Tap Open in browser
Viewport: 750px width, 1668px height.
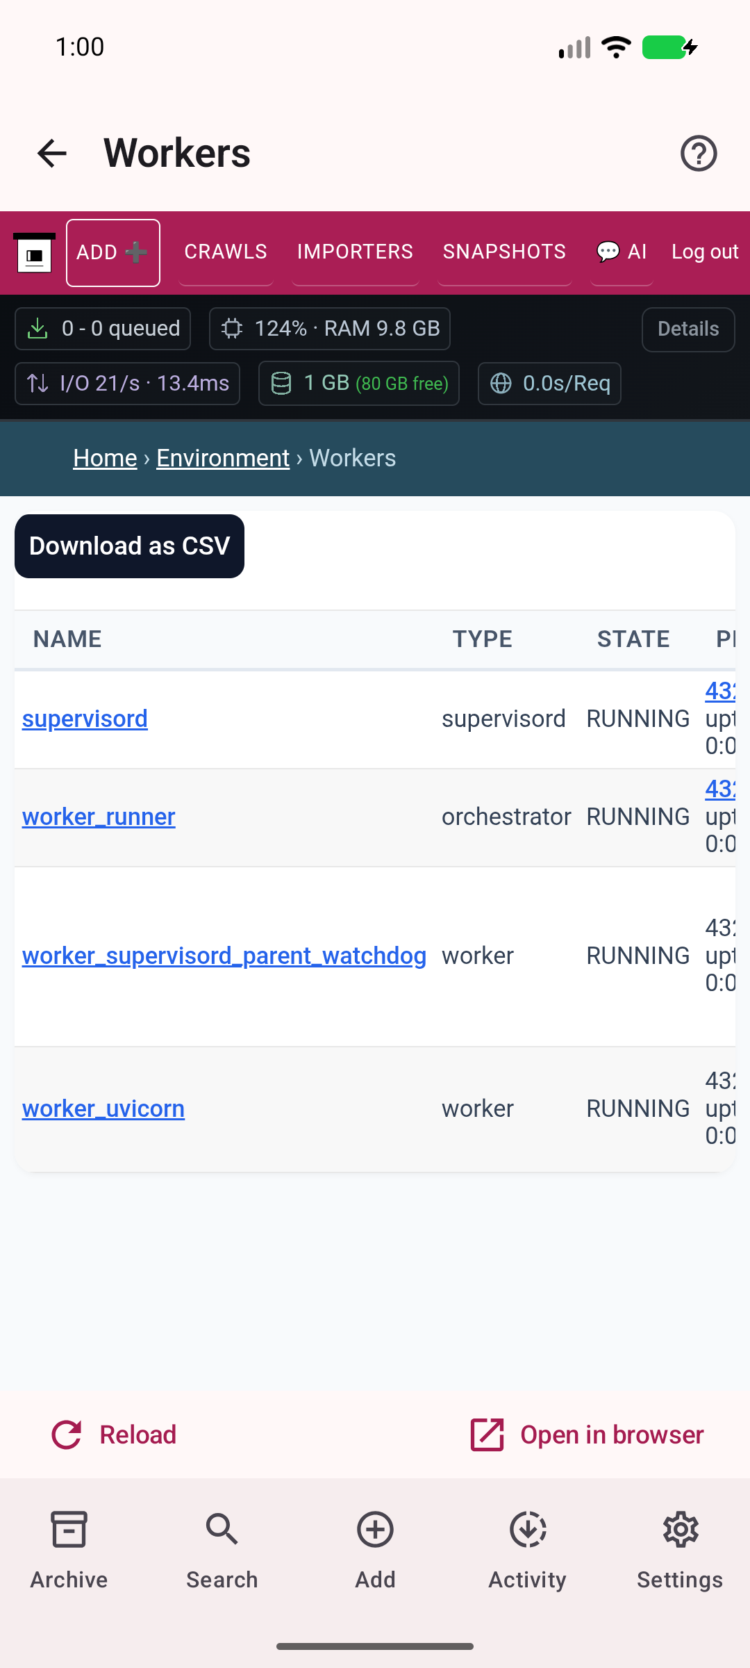[587, 1435]
